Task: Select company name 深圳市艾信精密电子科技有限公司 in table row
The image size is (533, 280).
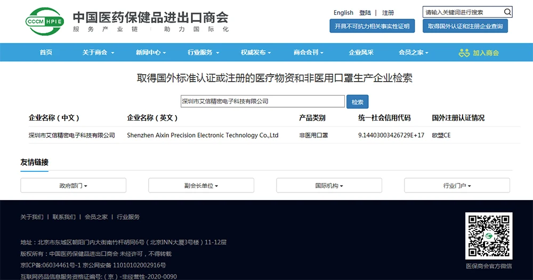Action: [72, 135]
